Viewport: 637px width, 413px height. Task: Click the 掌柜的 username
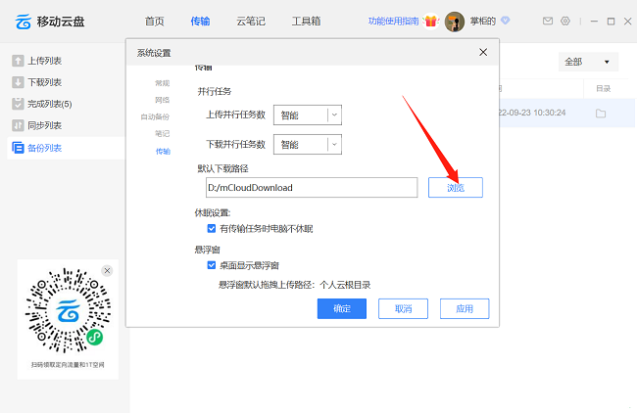point(482,22)
